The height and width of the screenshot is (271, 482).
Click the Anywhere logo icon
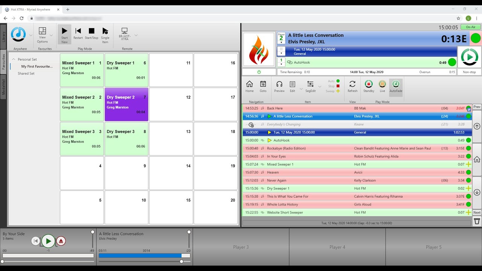coord(18,34)
